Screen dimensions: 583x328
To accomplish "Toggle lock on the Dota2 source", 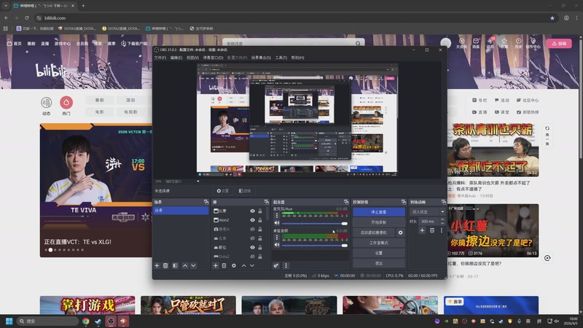I will [260, 257].
